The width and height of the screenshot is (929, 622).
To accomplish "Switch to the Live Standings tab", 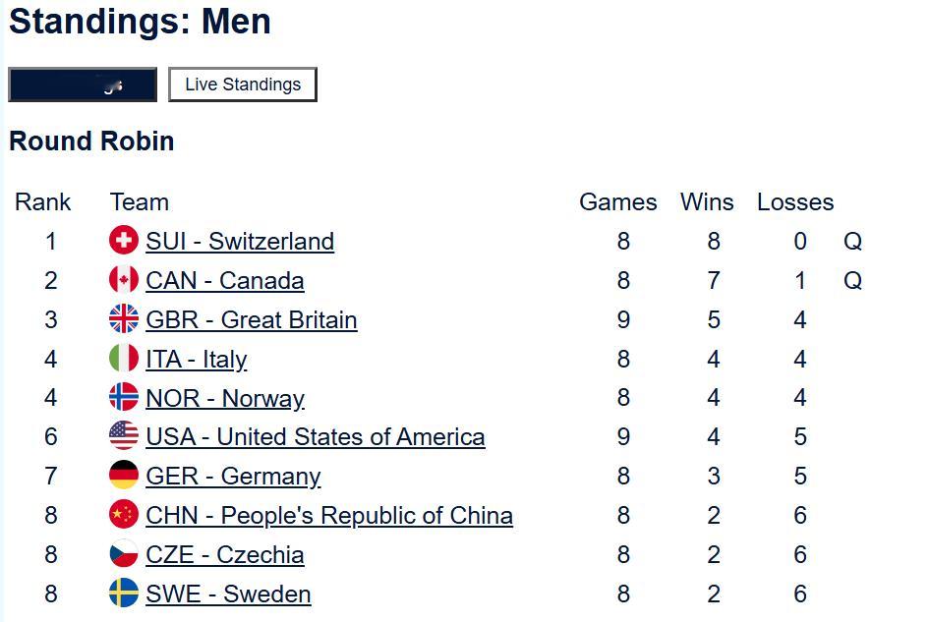I will click(243, 85).
